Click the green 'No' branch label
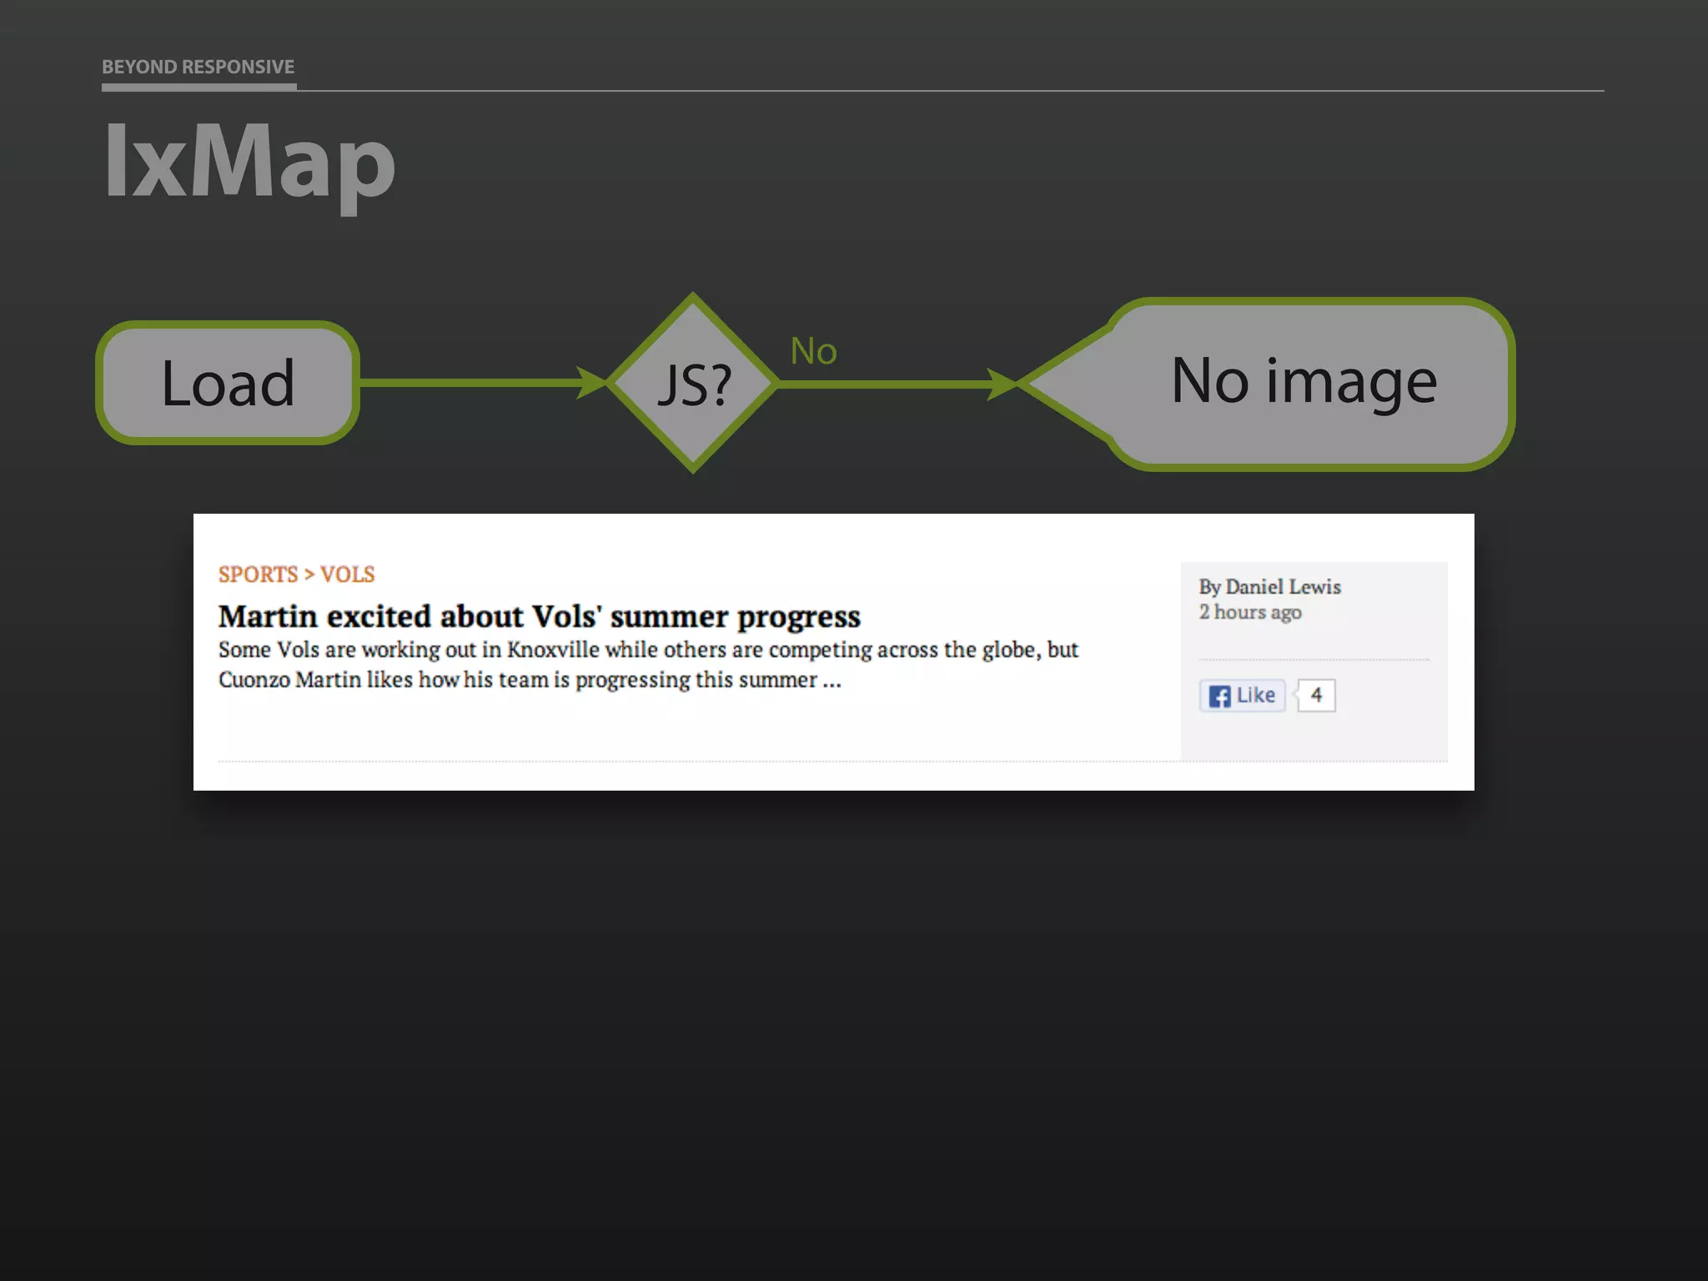Screen dimensions: 1708x1281 tap(813, 351)
